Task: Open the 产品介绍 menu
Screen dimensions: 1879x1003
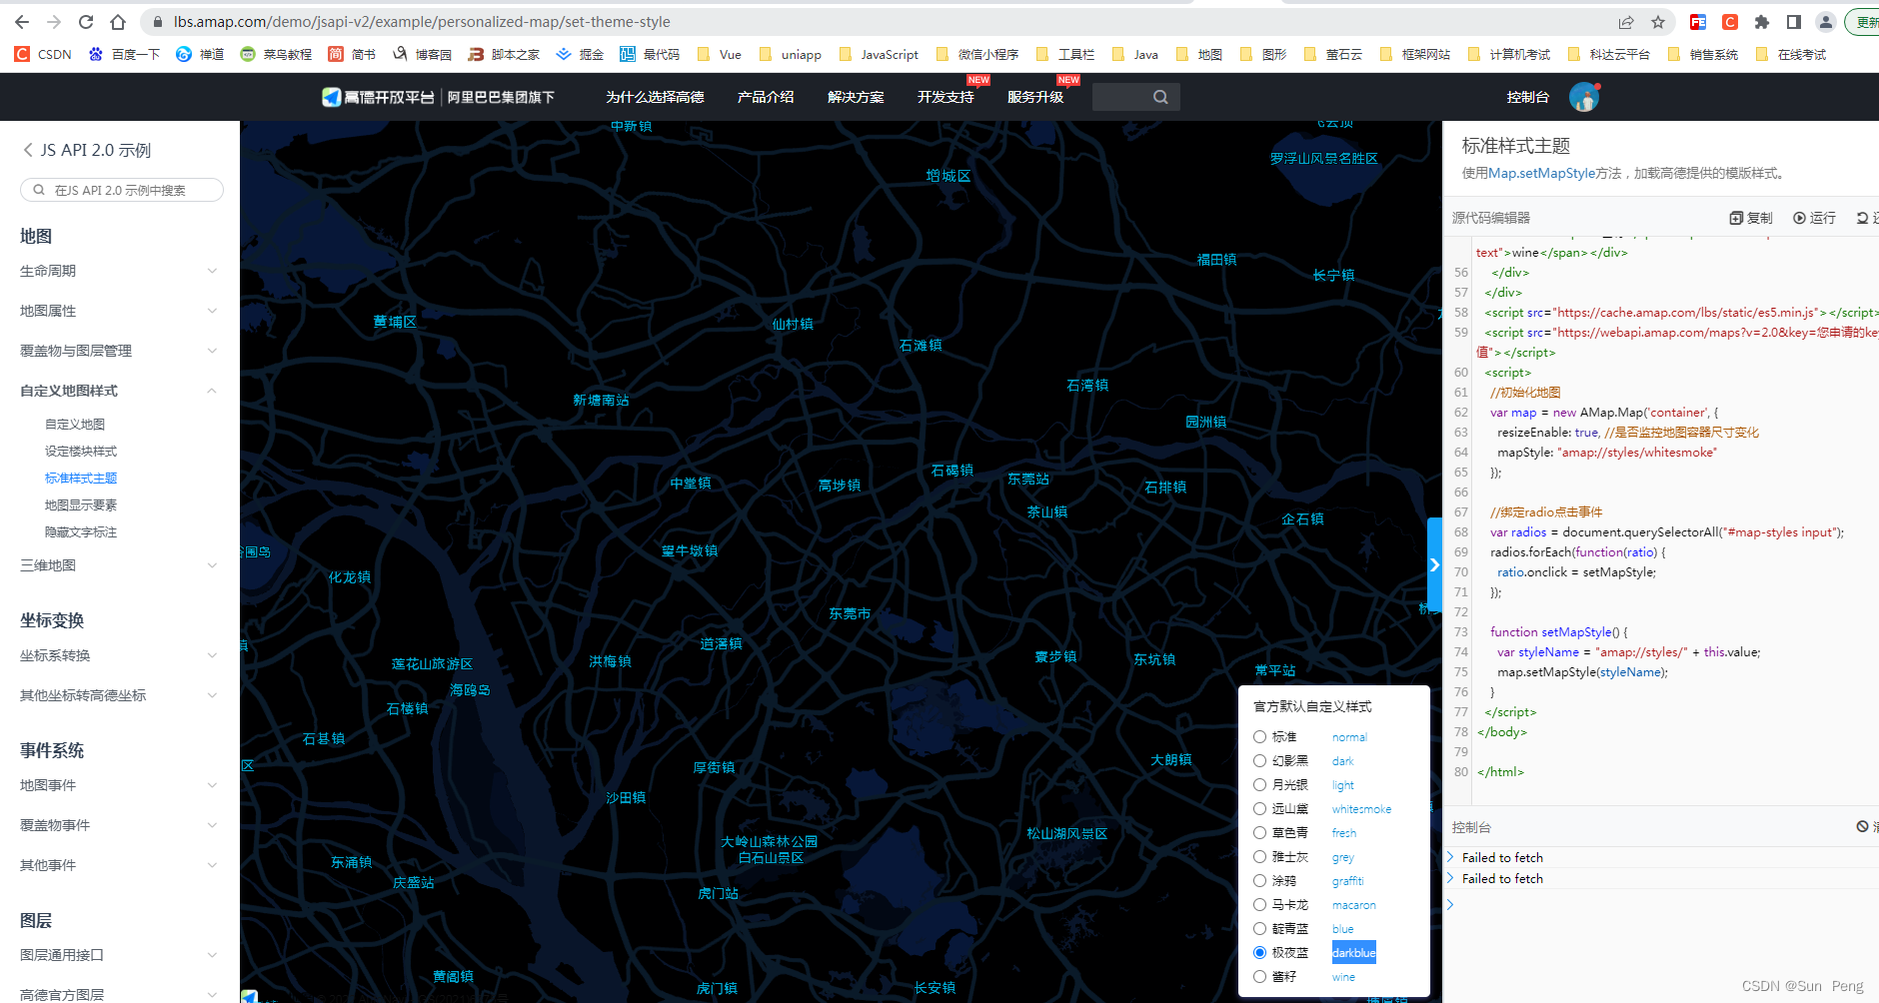Action: click(766, 97)
